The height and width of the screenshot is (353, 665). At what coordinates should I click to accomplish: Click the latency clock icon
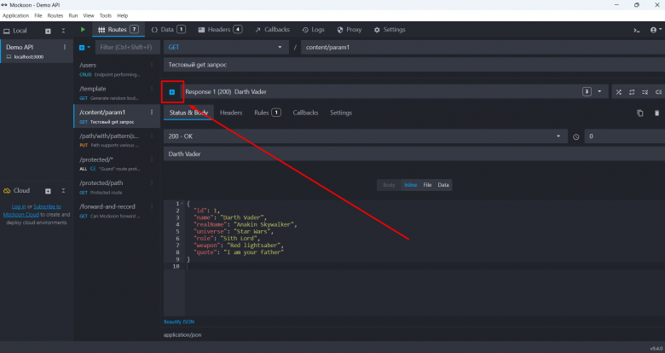[576, 136]
